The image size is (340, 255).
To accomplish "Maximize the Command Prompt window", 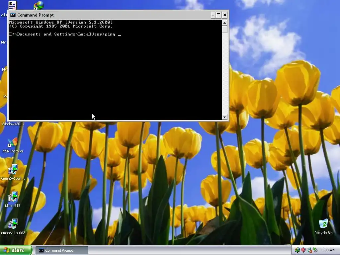I will coord(218,15).
